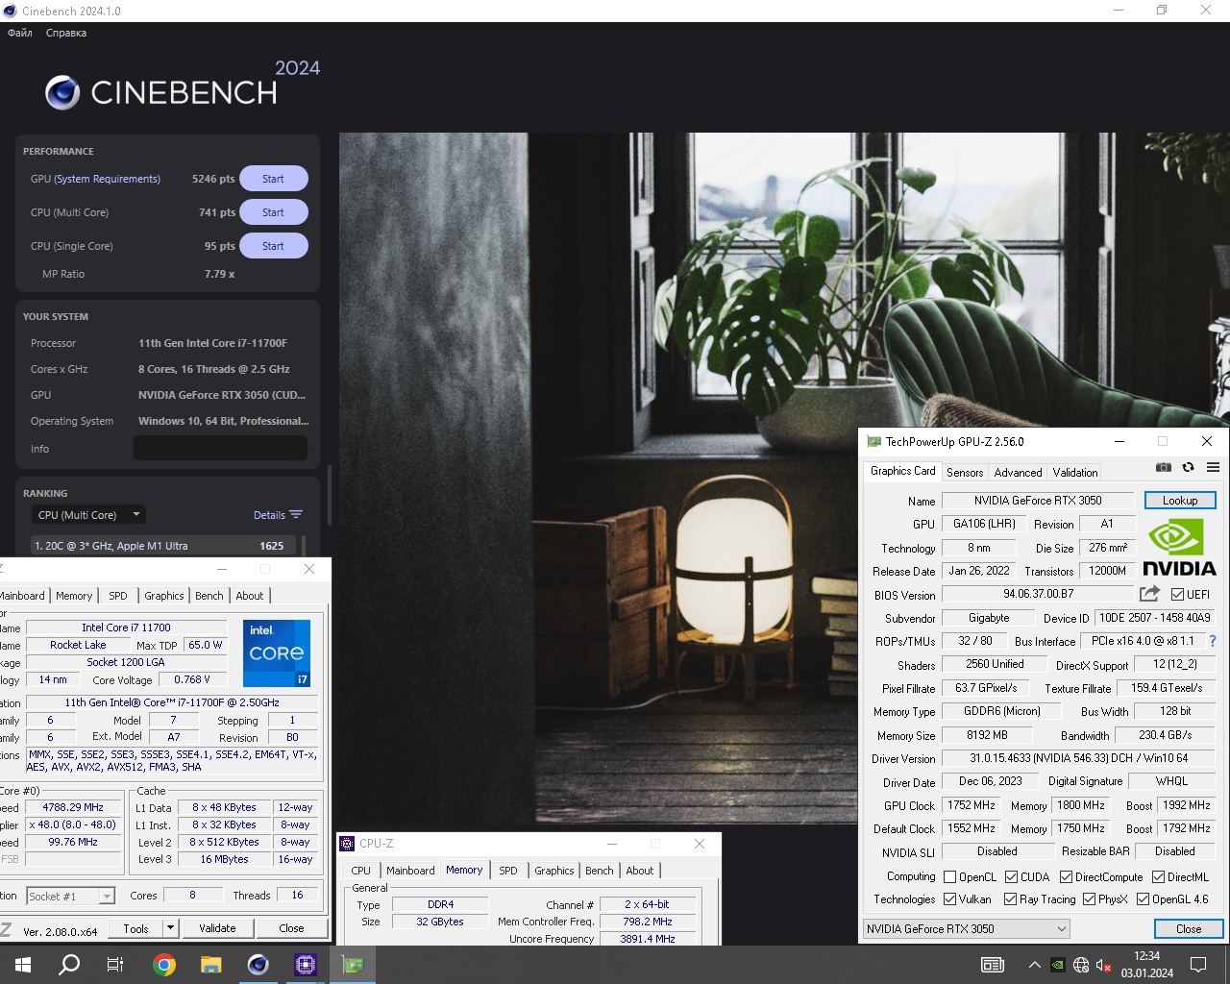Open File Explorer from the taskbar

211,965
